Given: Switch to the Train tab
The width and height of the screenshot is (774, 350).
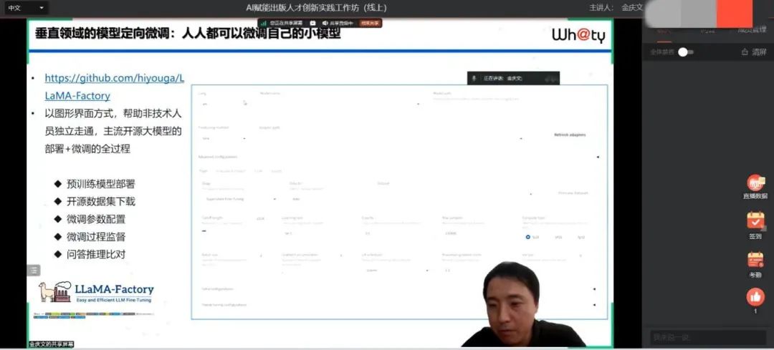Looking at the screenshot, I should (x=203, y=171).
